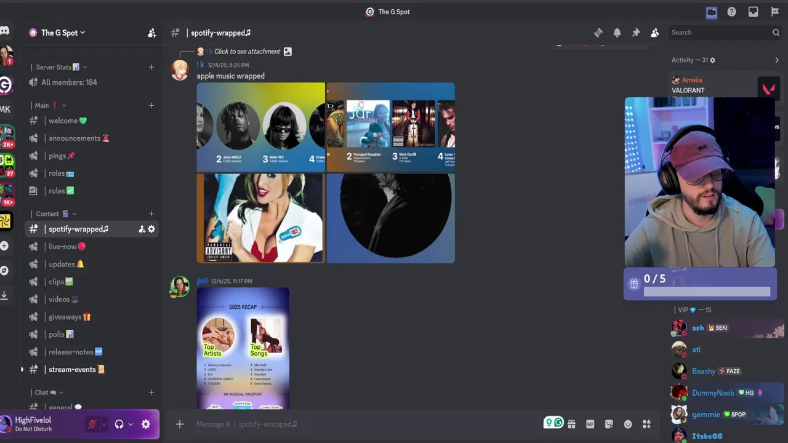
Task: Unmute the microphone toggle
Action: [92, 424]
